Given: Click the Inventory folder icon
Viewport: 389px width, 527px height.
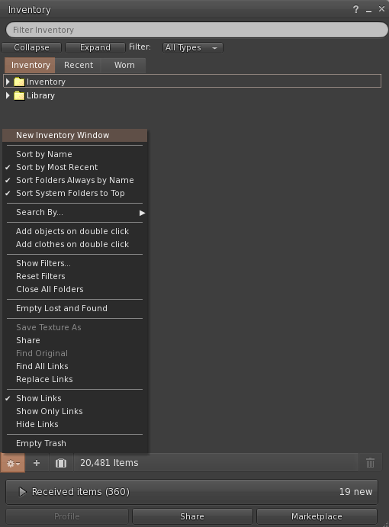Looking at the screenshot, I should pyautogui.click(x=19, y=82).
